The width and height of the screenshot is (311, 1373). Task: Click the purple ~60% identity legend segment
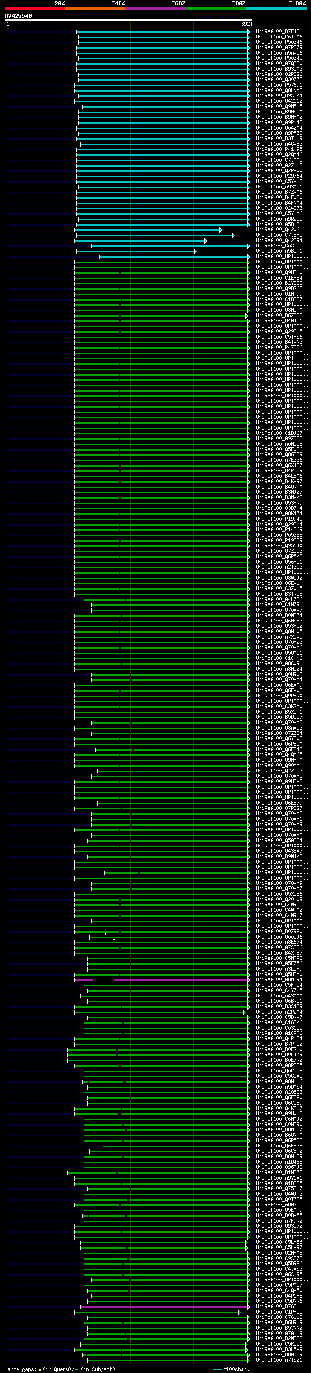click(x=156, y=9)
